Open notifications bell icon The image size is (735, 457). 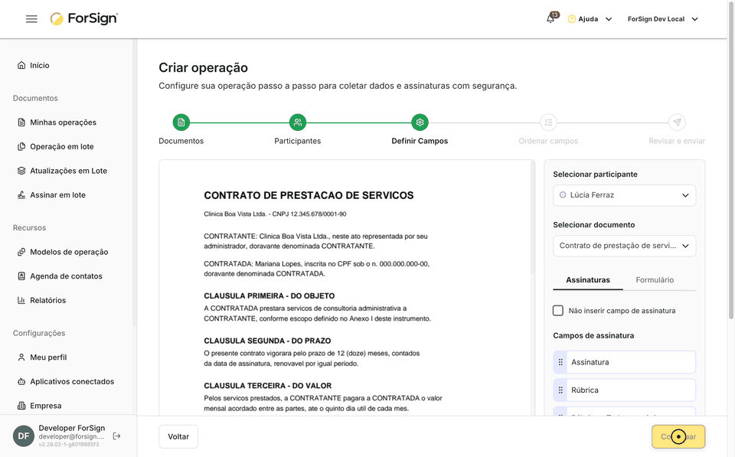(550, 18)
